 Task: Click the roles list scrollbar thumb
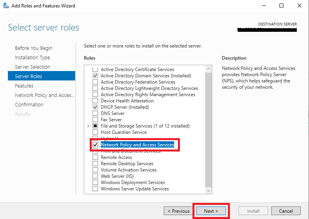pyautogui.click(x=209, y=130)
